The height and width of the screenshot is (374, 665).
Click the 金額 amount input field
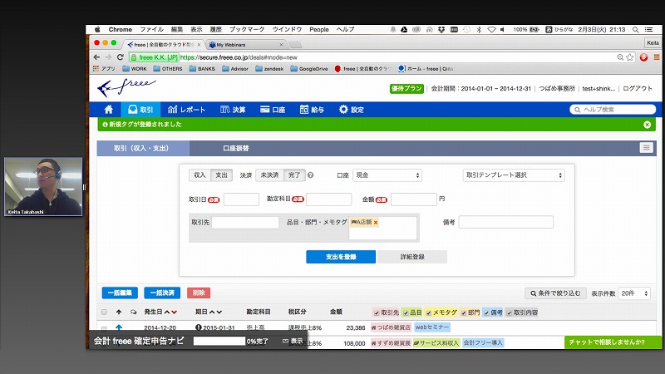click(x=413, y=199)
